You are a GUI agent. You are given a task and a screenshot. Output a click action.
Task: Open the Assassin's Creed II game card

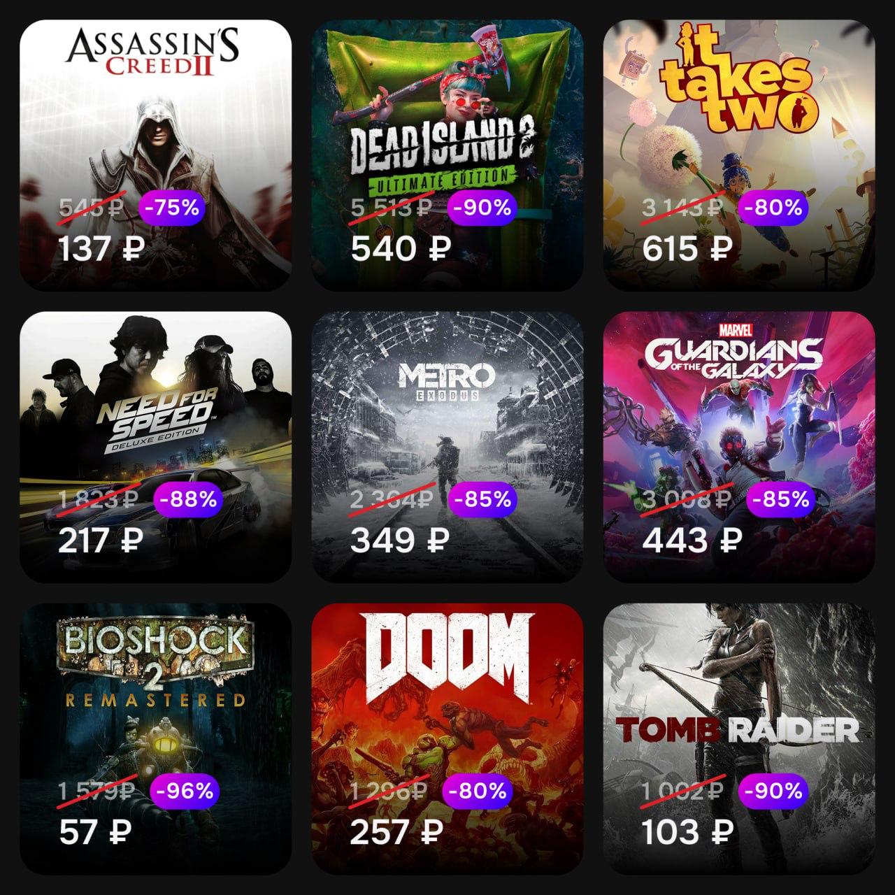coord(155,155)
